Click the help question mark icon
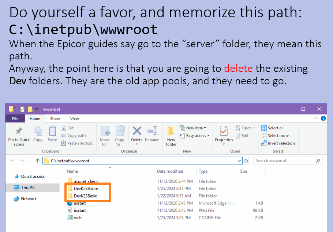 [323, 118]
